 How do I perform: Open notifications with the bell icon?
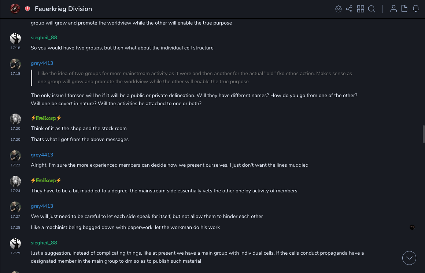pos(416,9)
